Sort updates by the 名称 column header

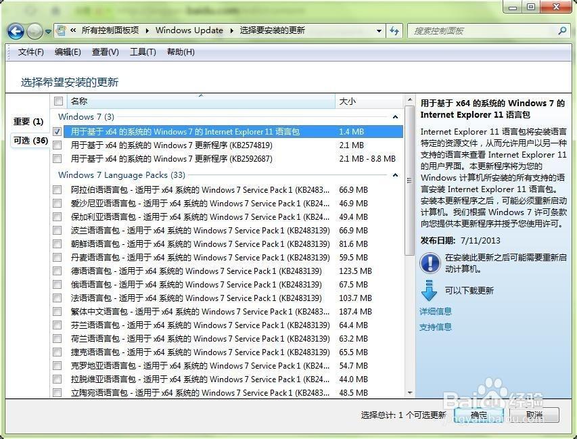coord(200,101)
